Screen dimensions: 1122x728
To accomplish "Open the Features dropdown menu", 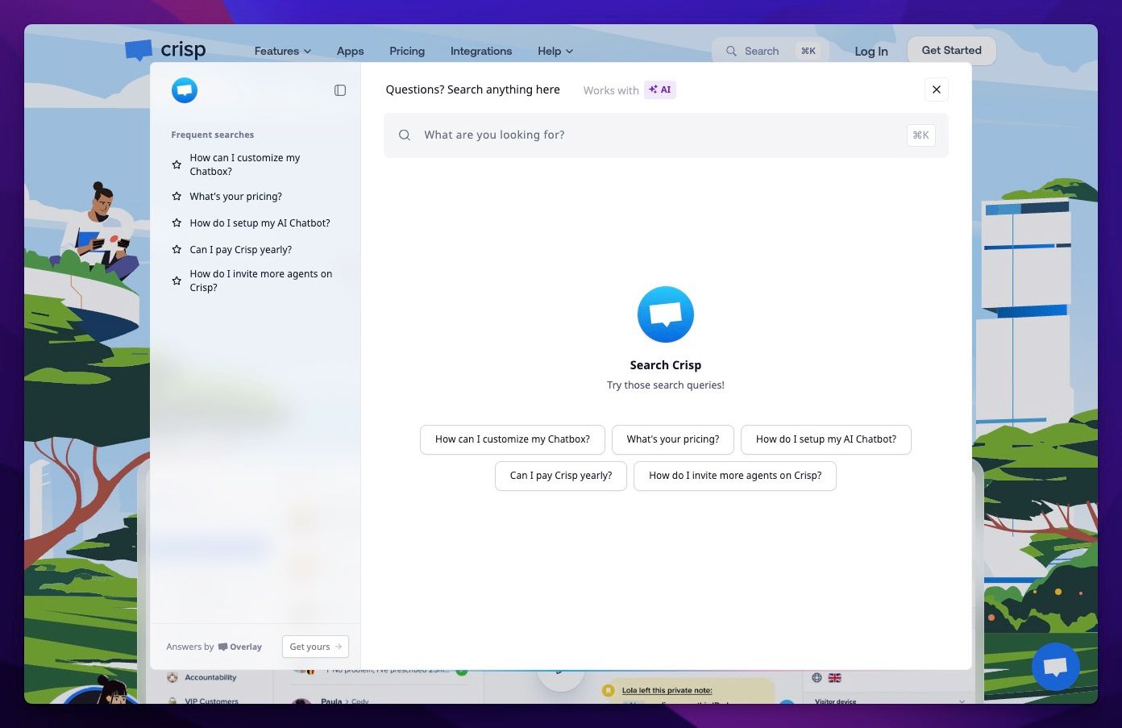I will 282,51.
